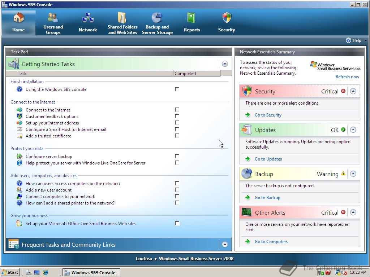Collapse the Getting Started Tasks section

tap(225, 64)
